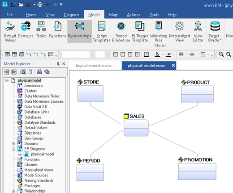Open the Validation Rule editor
Viewport: 233px width, 193px height.
tap(159, 31)
